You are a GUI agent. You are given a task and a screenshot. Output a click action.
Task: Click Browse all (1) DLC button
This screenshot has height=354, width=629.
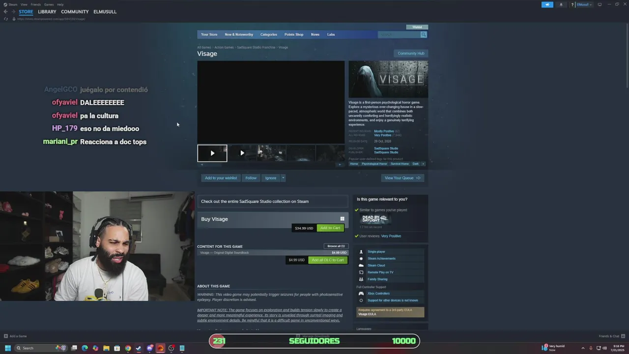[336, 246]
